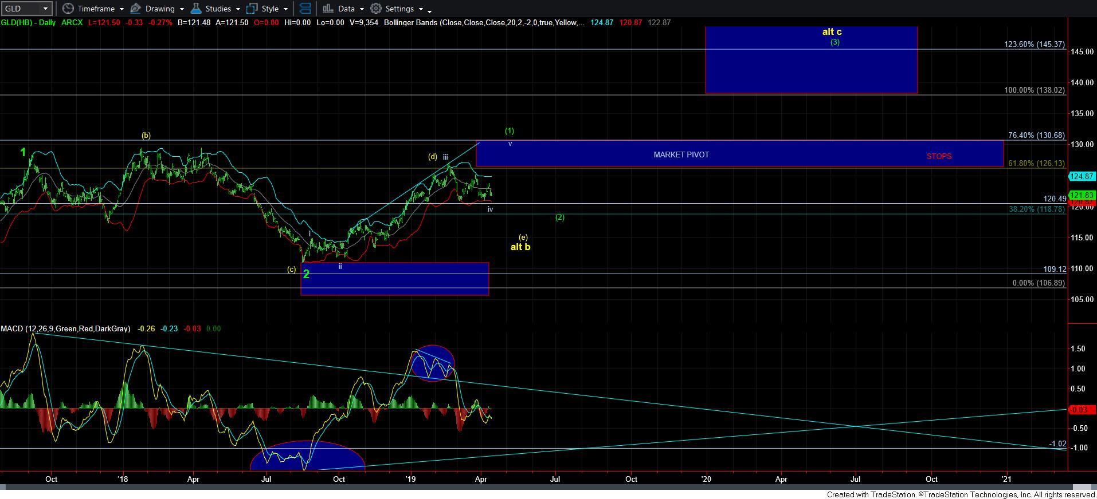Click the Data bar-chart icon
Image resolution: width=1097 pixels, height=499 pixels.
328,9
